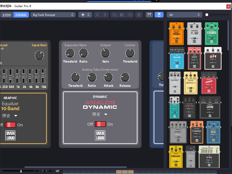Toggle the G-EQ thumbnail Off/On switch
The height and width of the screenshot is (174, 232).
click(209, 162)
